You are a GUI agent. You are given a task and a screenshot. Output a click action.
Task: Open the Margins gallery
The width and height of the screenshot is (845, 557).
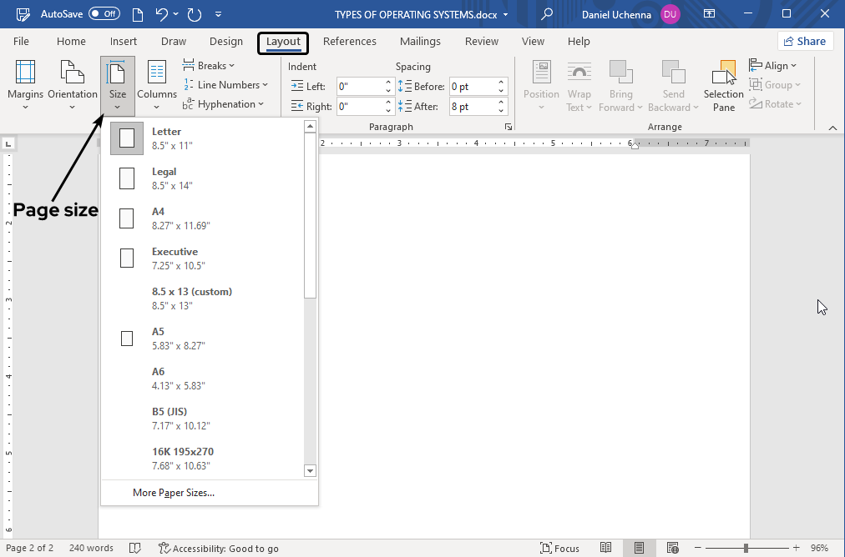pos(25,85)
